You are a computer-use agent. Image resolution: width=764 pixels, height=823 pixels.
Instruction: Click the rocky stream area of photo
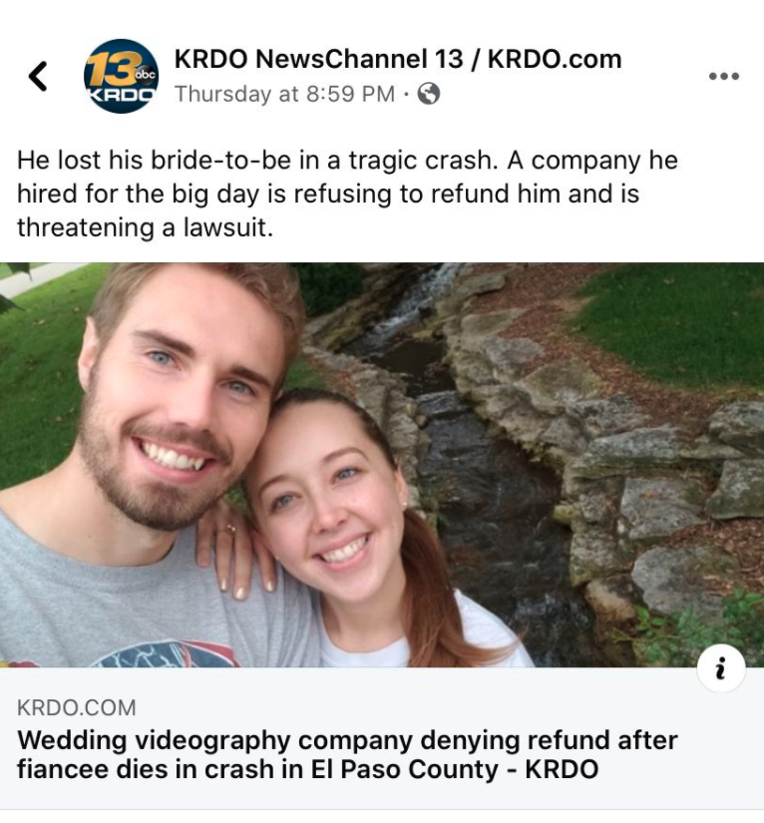click(525, 446)
